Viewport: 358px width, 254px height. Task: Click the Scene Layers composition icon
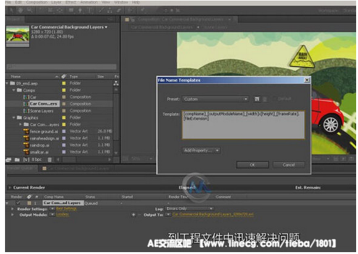click(x=26, y=111)
